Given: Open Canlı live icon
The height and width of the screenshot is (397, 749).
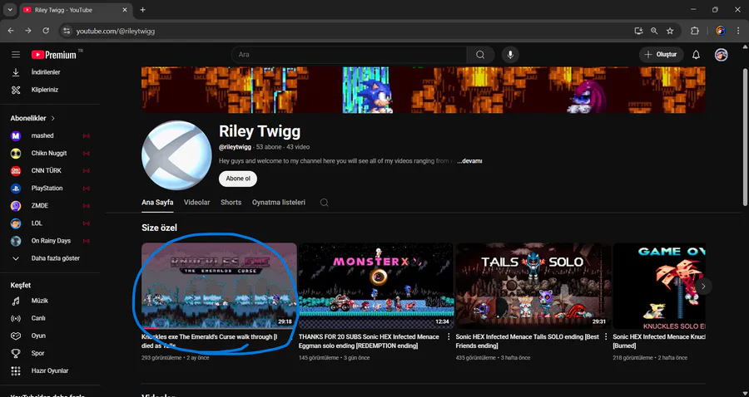Looking at the screenshot, I should pos(16,318).
